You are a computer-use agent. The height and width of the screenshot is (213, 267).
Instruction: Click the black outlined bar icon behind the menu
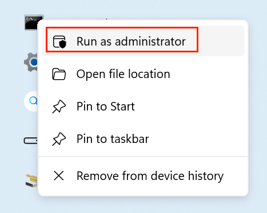coord(30,141)
